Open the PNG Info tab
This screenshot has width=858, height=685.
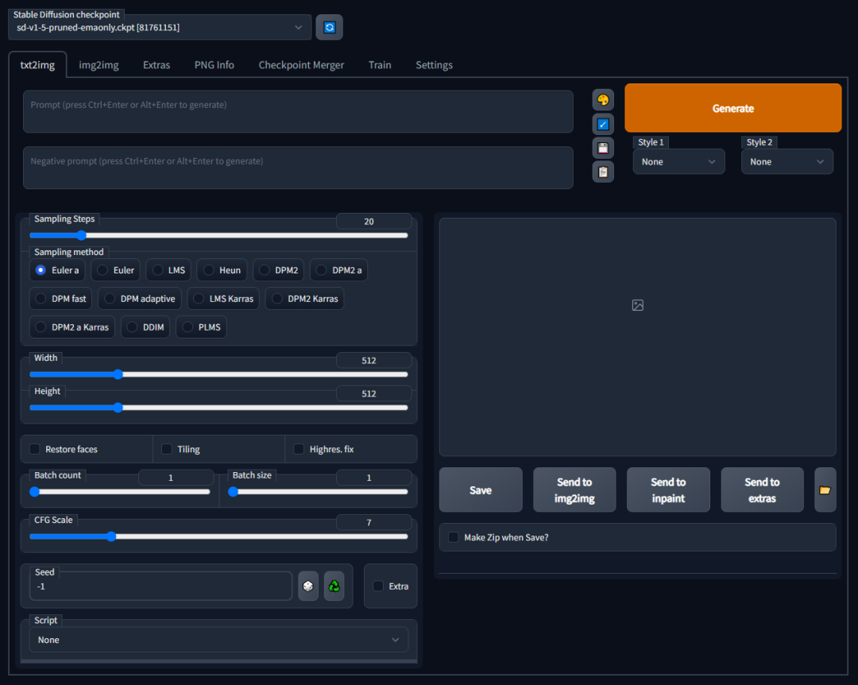click(214, 65)
